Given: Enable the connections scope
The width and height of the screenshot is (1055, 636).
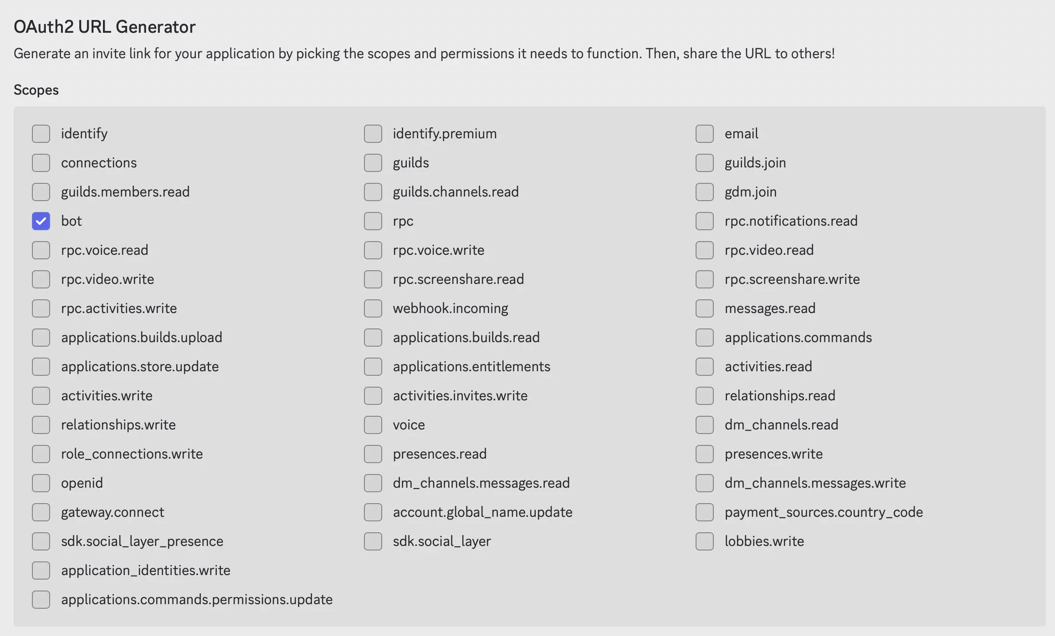Looking at the screenshot, I should coord(41,162).
